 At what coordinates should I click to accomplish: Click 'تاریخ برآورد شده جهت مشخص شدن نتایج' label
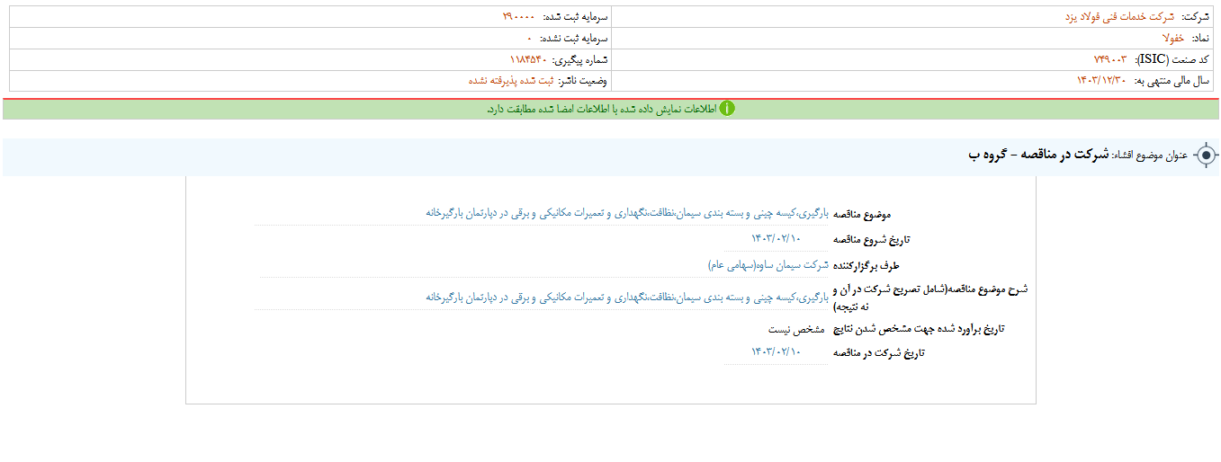tap(919, 329)
